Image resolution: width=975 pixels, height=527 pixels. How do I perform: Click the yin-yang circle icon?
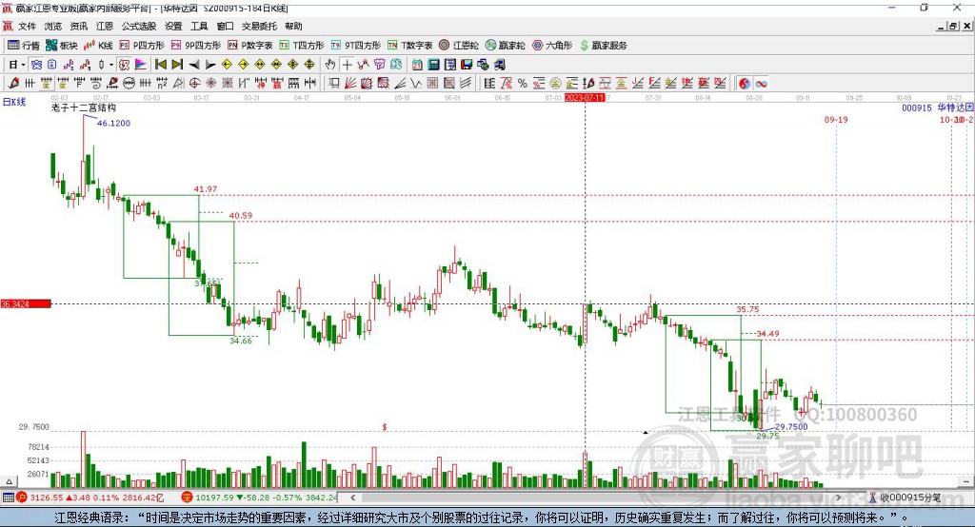(x=745, y=84)
